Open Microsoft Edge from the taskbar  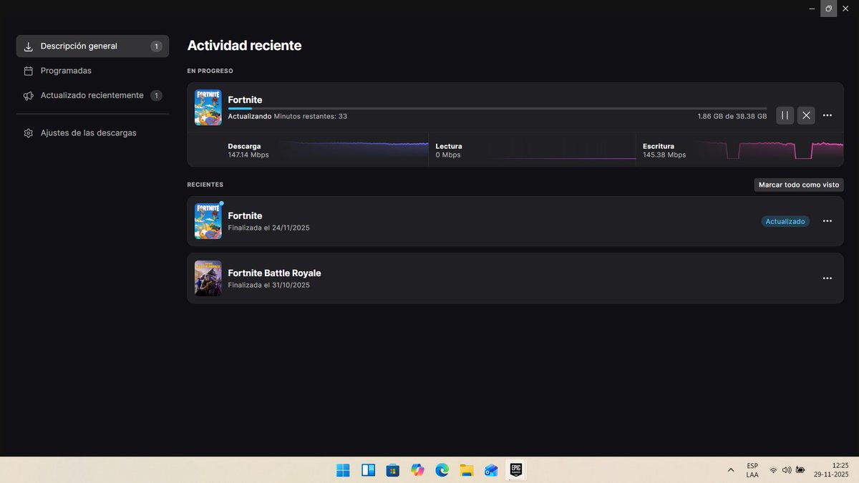tap(442, 470)
